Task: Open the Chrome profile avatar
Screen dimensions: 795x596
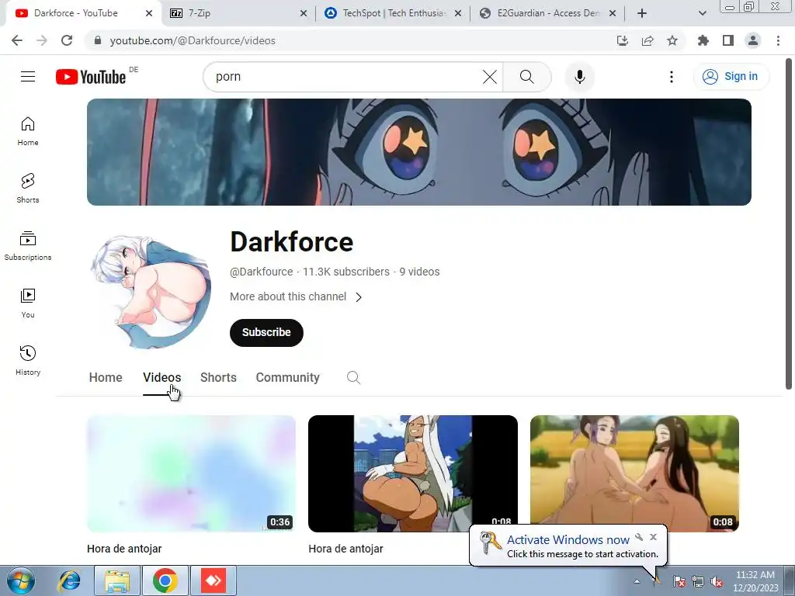Action: click(753, 40)
